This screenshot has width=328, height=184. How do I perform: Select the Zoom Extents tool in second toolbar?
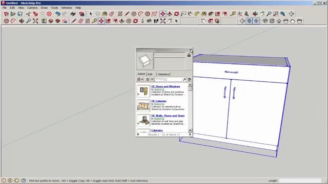[x=35, y=21]
